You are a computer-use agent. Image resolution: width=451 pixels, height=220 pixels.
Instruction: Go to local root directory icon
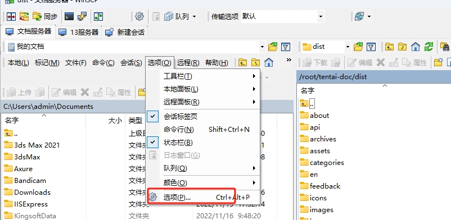(x=256, y=62)
